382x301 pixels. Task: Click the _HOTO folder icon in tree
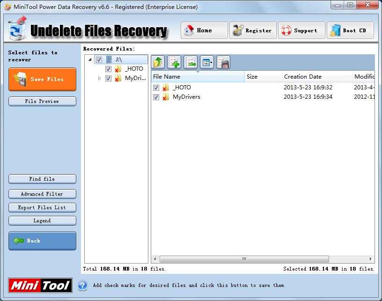[x=118, y=69]
